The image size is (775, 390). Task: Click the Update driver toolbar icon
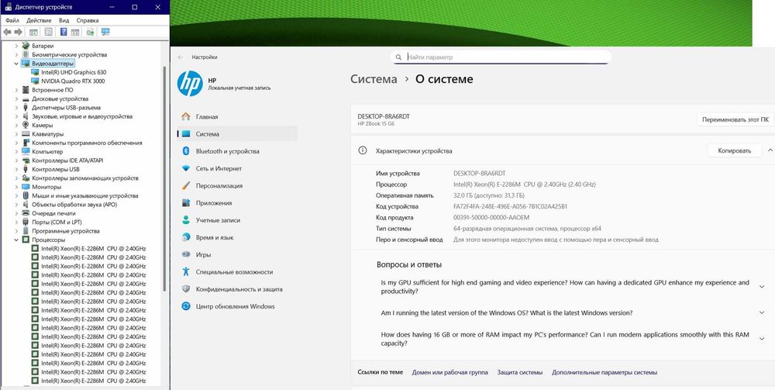click(91, 32)
